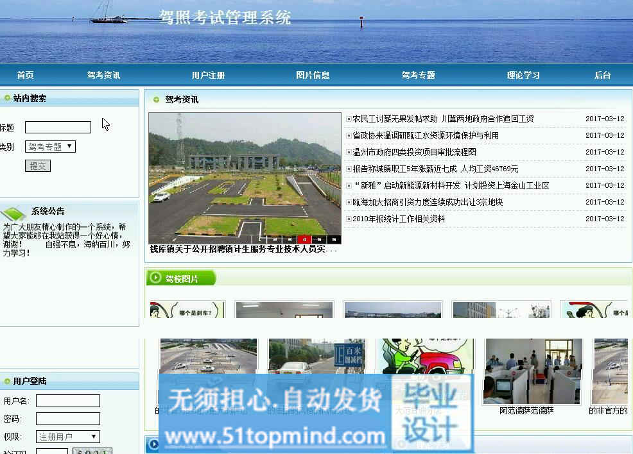Screen dimensions: 633x454
Task: Switch slideshow to image 3
Action: point(290,239)
